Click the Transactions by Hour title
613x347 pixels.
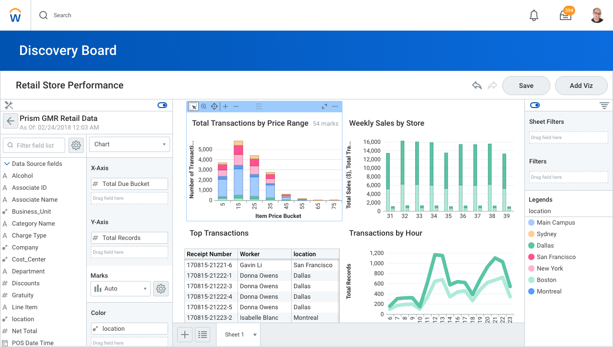tap(386, 233)
